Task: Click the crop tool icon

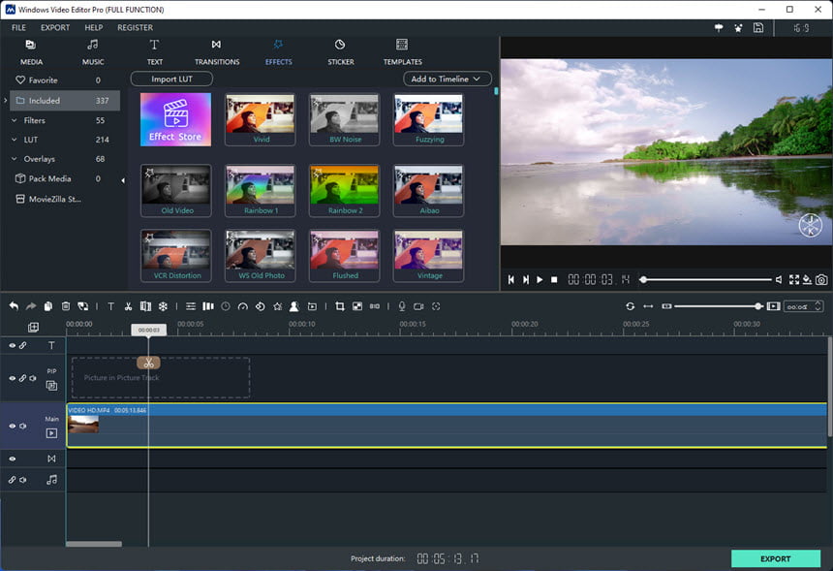Action: tap(340, 306)
